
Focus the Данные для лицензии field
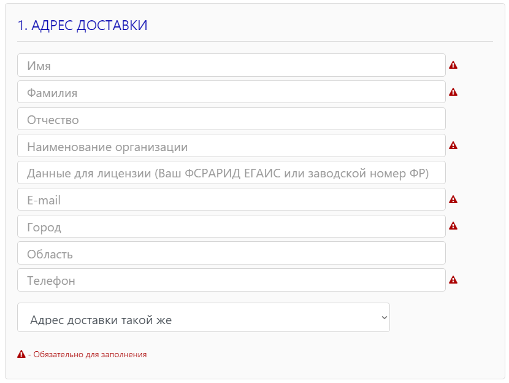(x=231, y=173)
